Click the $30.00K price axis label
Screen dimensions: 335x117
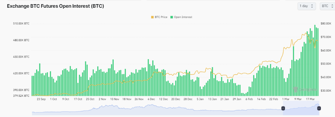point(326,91)
